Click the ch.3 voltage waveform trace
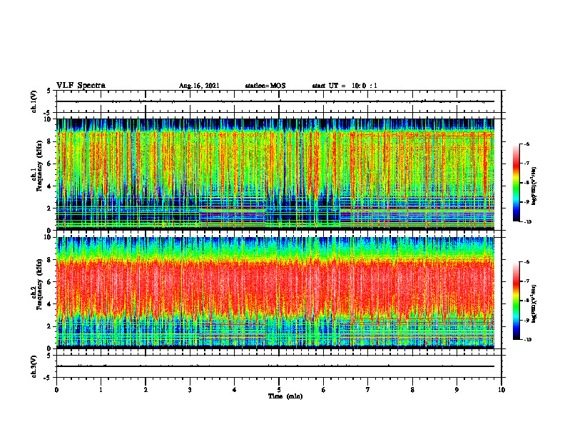The image size is (565, 437). 275,366
